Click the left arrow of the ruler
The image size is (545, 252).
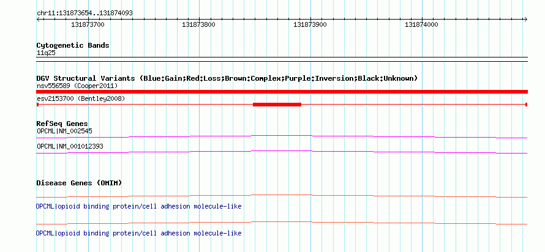coord(38,20)
